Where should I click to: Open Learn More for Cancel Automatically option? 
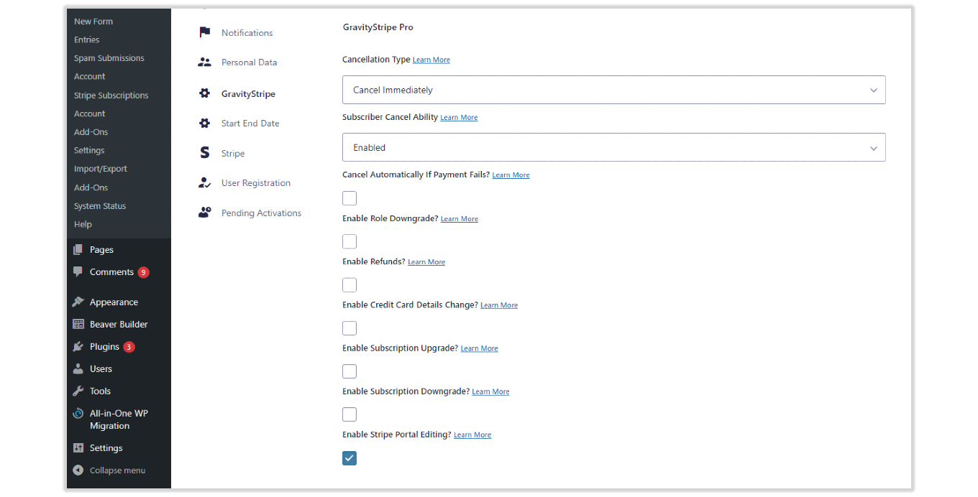tap(511, 175)
